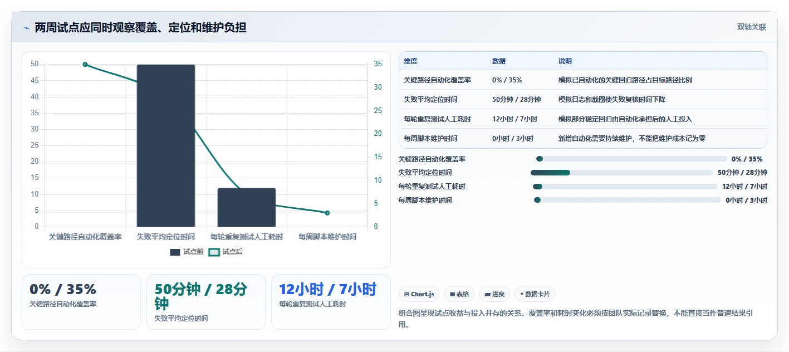Viewport: 789px width, 352px height.
Task: Click the 进度 chip
Action: pyautogui.click(x=494, y=294)
